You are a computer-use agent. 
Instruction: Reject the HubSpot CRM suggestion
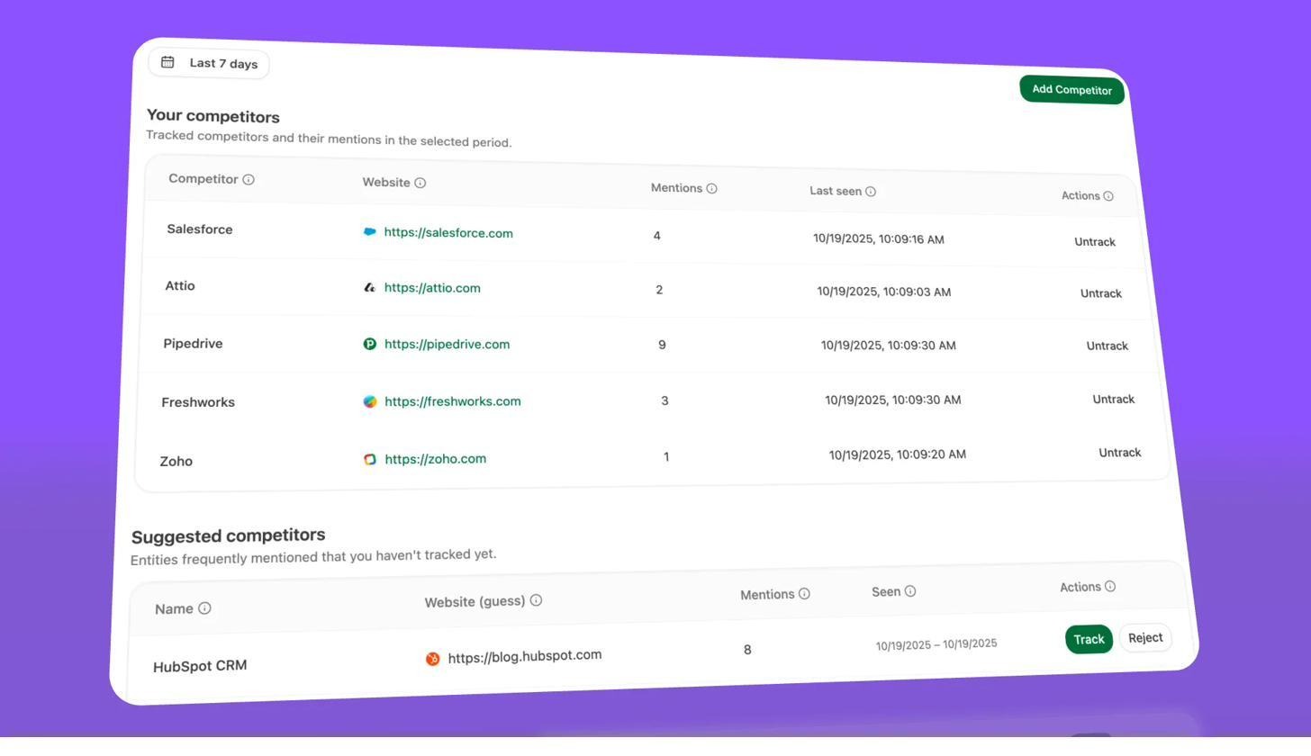coord(1144,637)
